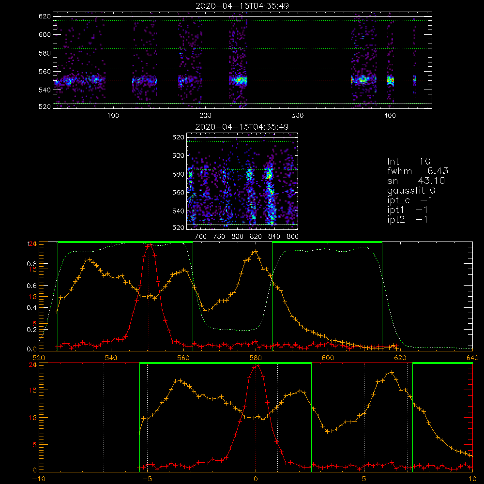Click the 'ipt2 -1' parameter line

pyautogui.click(x=408, y=219)
